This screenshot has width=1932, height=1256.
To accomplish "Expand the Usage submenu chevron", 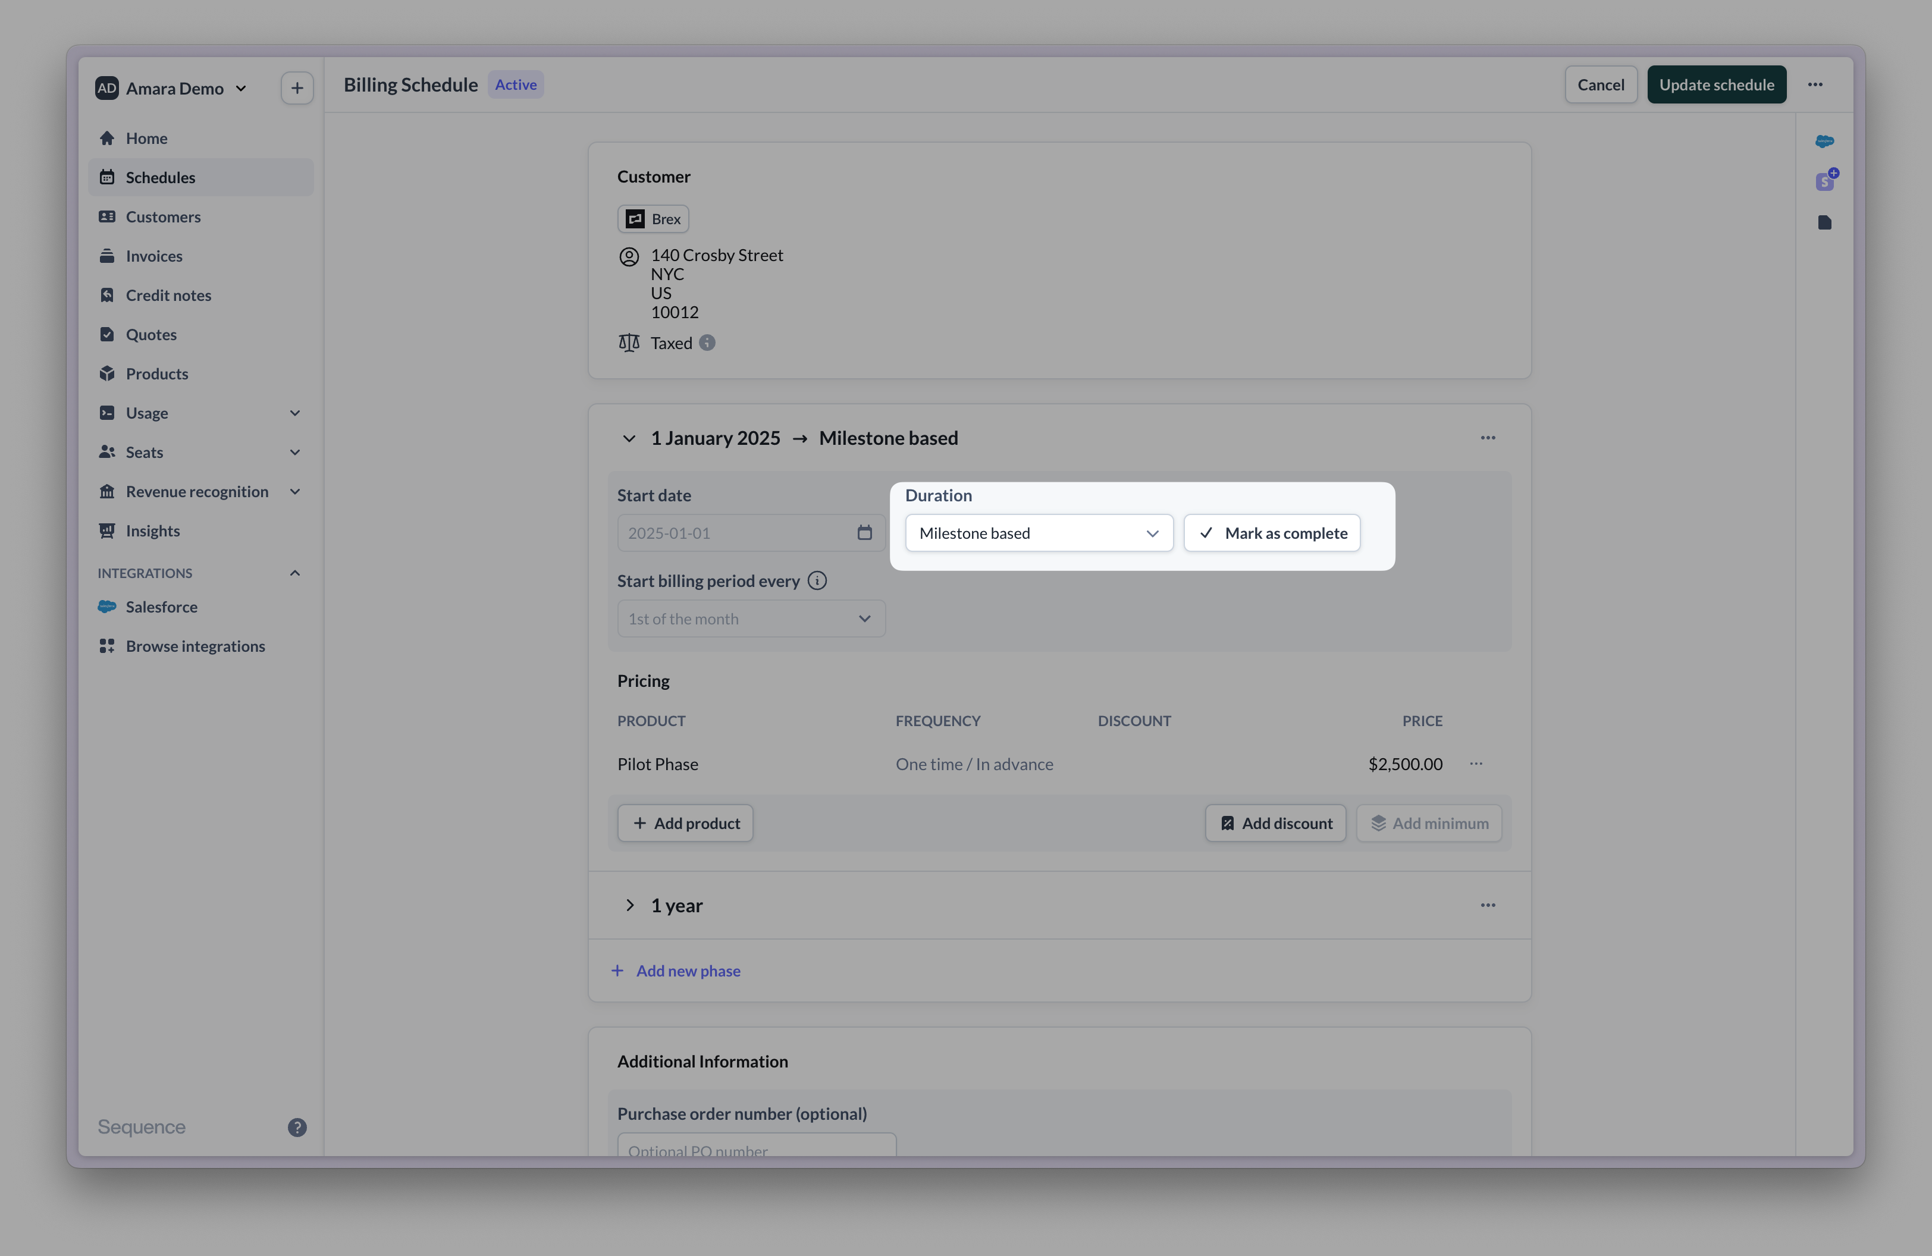I will [x=294, y=413].
